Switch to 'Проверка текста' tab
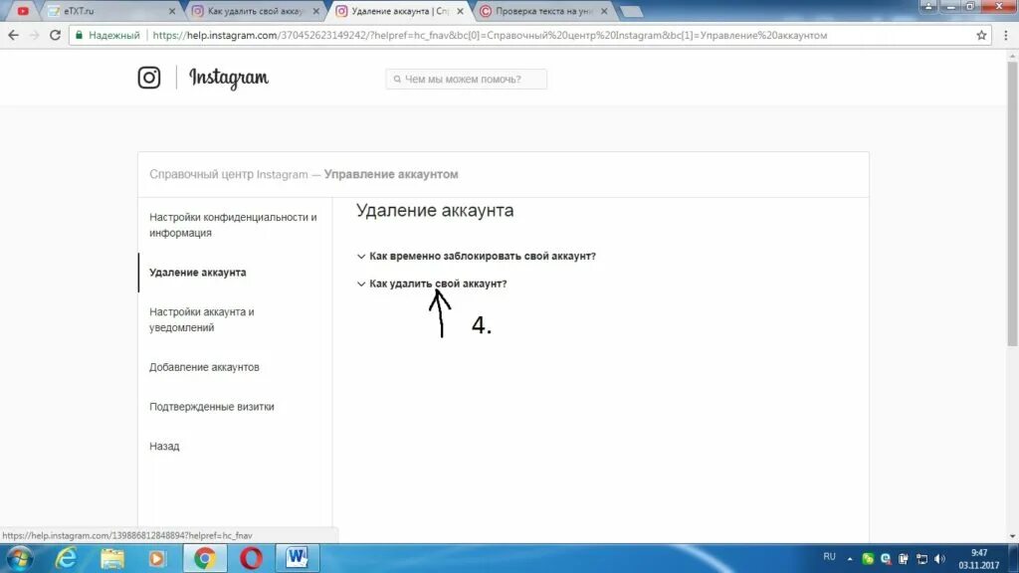This screenshot has height=573, width=1019. click(542, 11)
